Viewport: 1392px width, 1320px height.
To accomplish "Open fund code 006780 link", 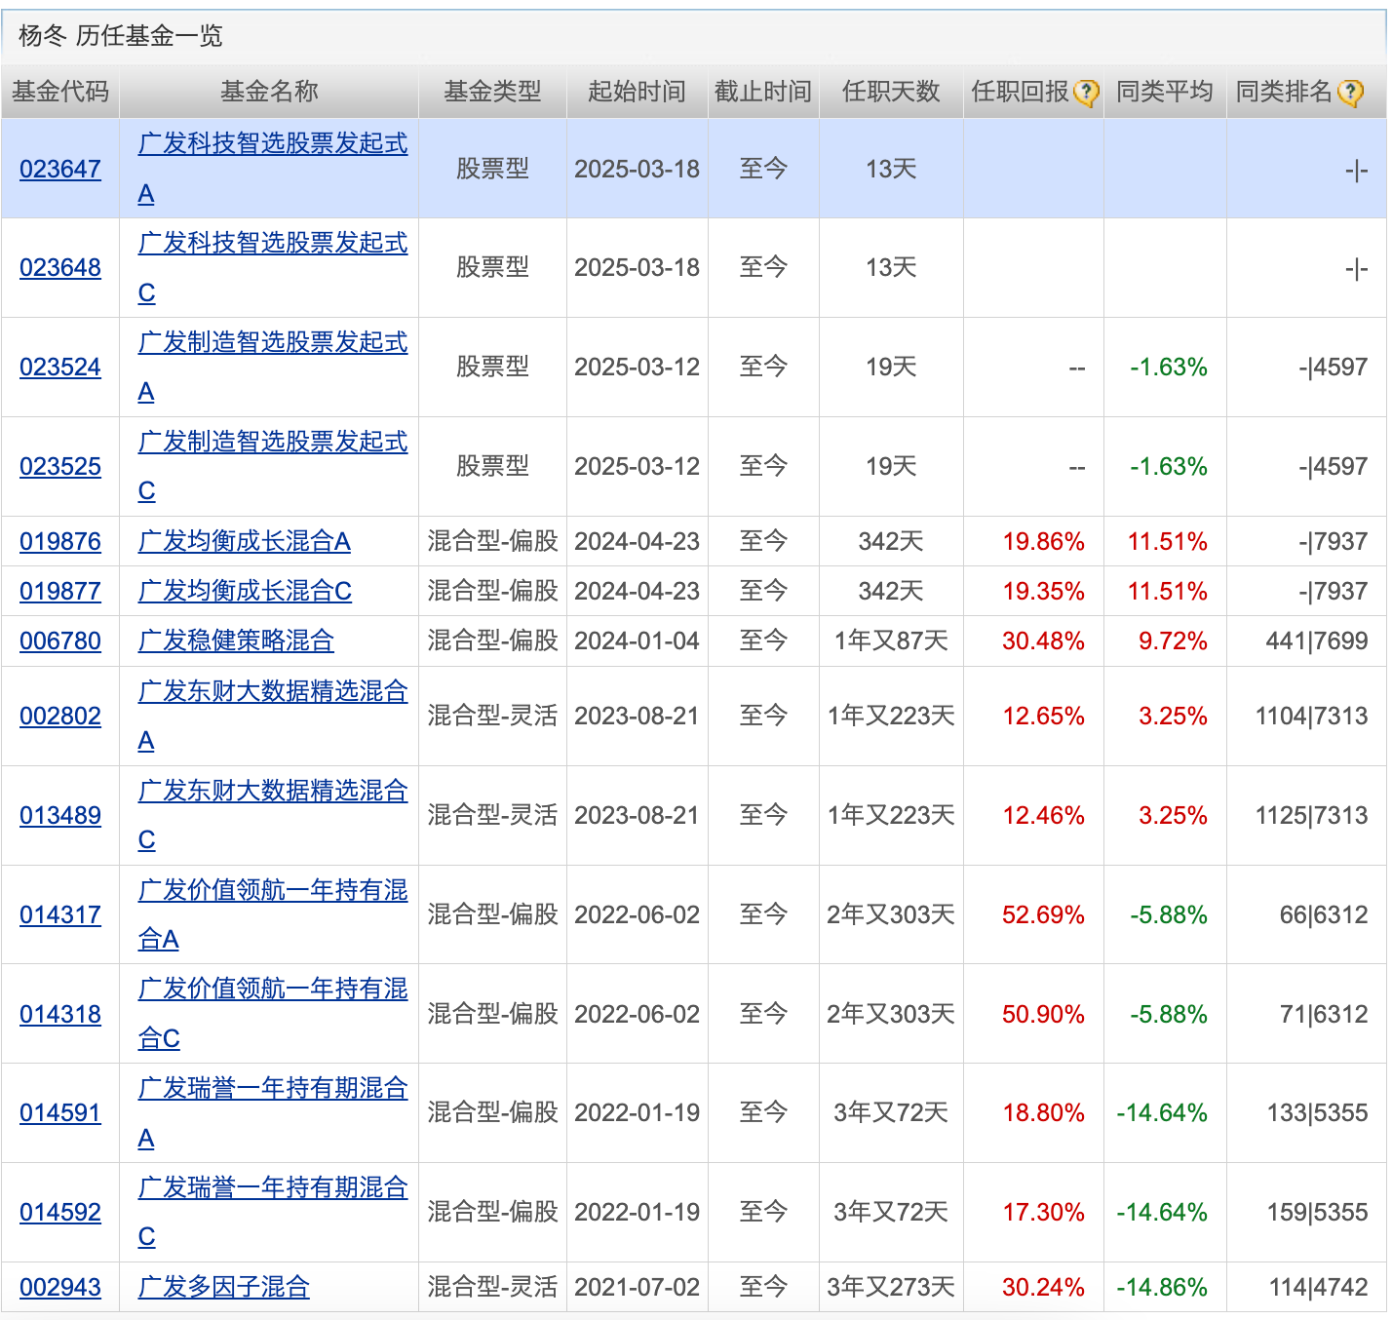I will click(x=60, y=641).
